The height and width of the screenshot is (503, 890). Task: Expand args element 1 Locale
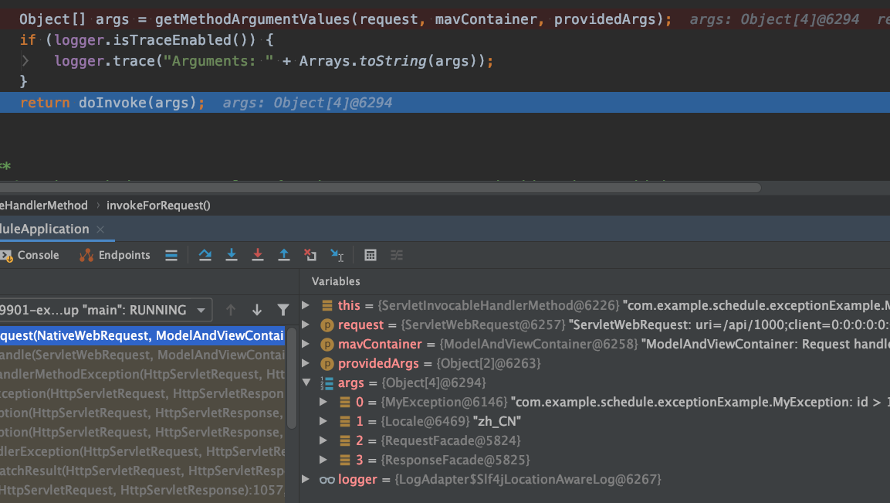[x=323, y=421]
